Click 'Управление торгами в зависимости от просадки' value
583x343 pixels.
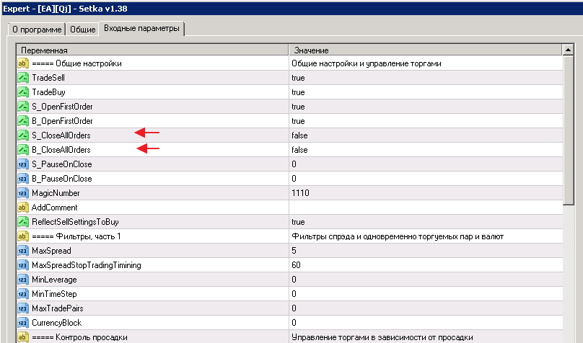(x=382, y=337)
